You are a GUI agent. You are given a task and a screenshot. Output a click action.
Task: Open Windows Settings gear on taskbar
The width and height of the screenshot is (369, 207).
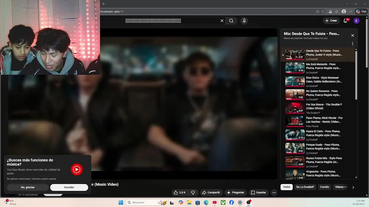pos(240,202)
